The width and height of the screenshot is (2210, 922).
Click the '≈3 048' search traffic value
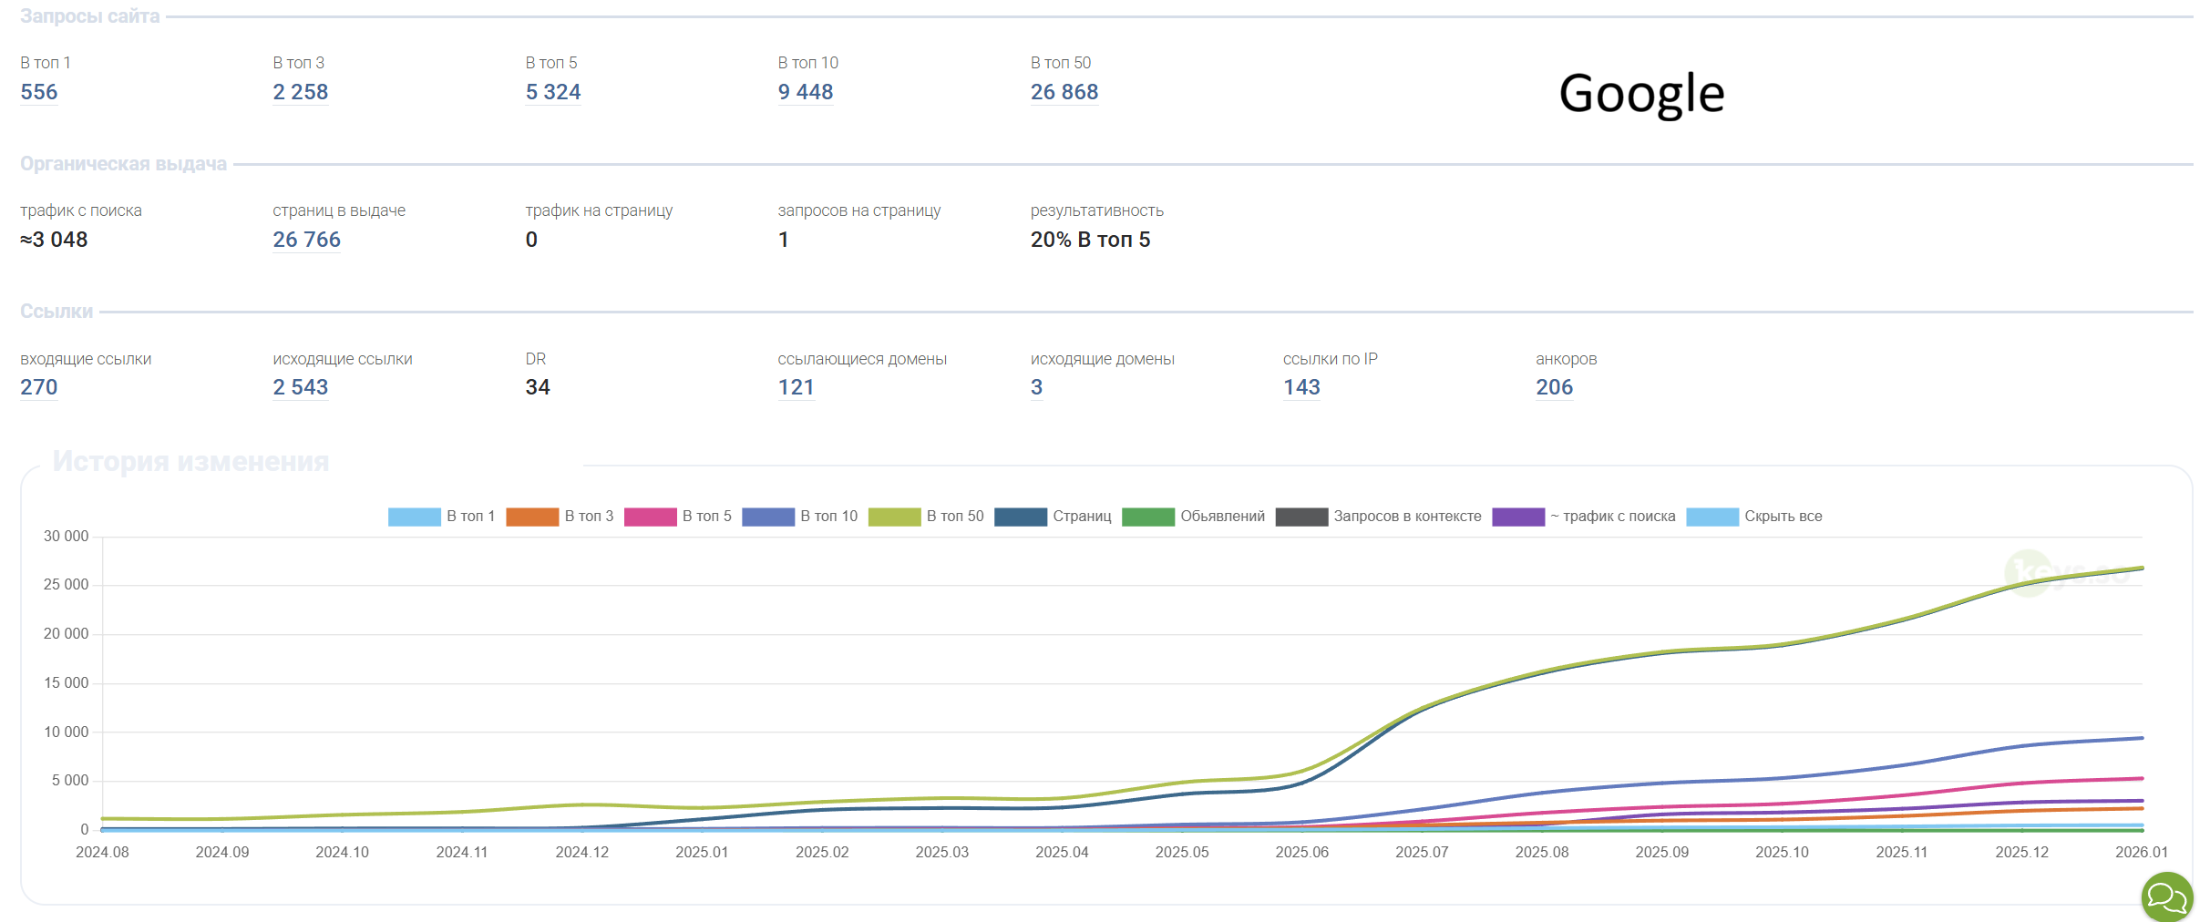click(x=54, y=240)
